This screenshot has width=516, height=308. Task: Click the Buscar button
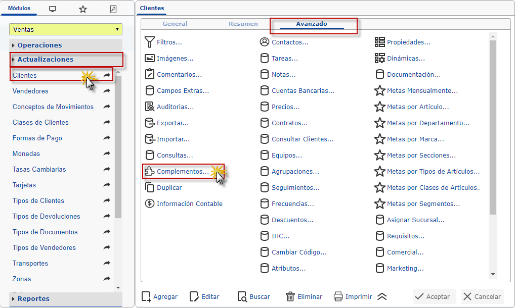[x=254, y=296]
